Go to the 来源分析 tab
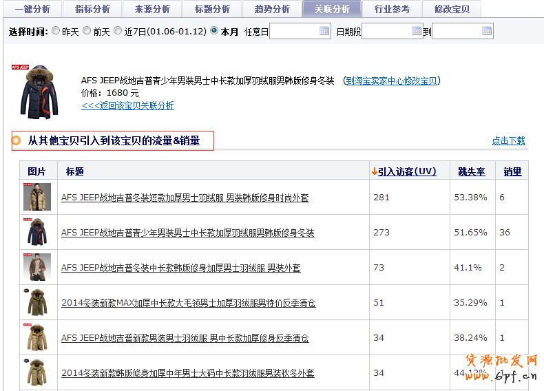544x391 pixels. (x=152, y=9)
